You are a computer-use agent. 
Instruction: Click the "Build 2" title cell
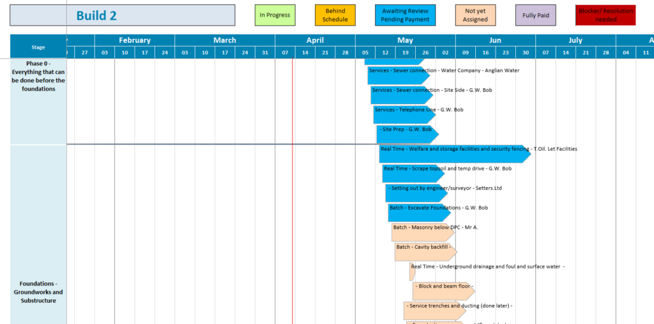[123, 16]
